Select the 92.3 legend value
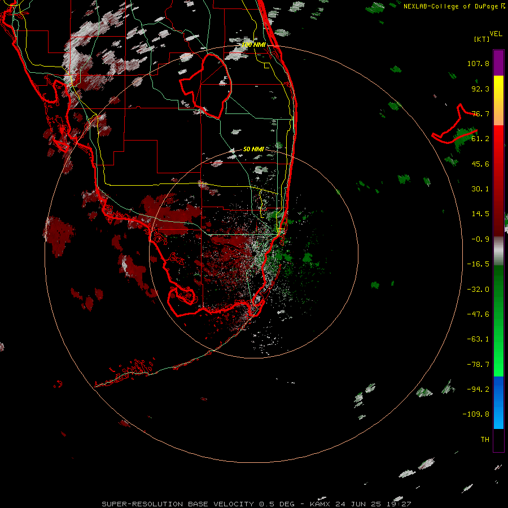 click(x=480, y=89)
